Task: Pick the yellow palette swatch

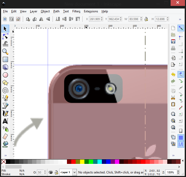Action: click(82, 162)
